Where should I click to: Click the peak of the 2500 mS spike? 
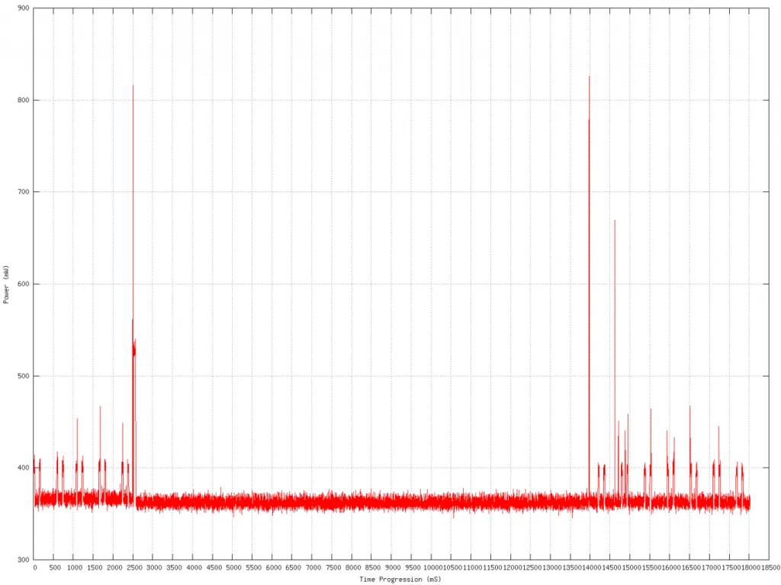133,86
